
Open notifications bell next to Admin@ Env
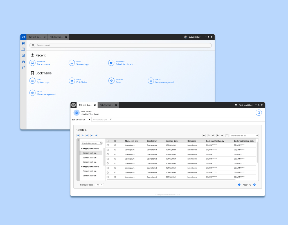point(209,37)
